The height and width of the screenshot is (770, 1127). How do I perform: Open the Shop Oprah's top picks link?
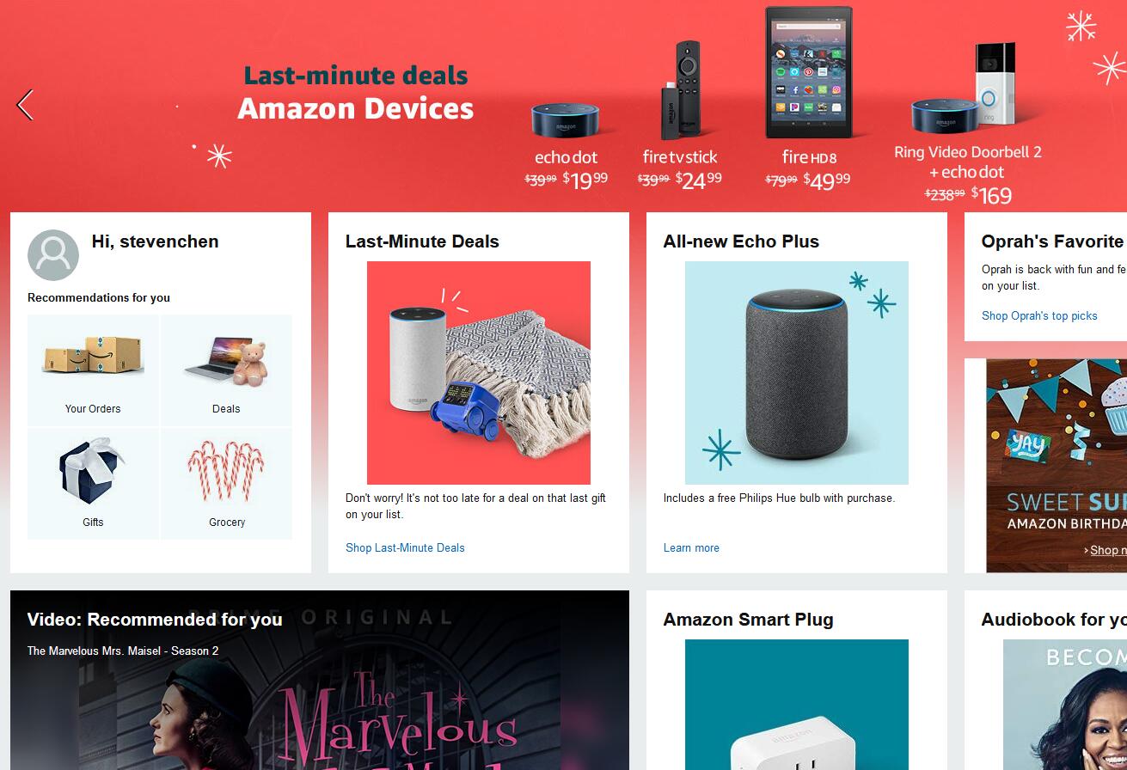click(1039, 315)
